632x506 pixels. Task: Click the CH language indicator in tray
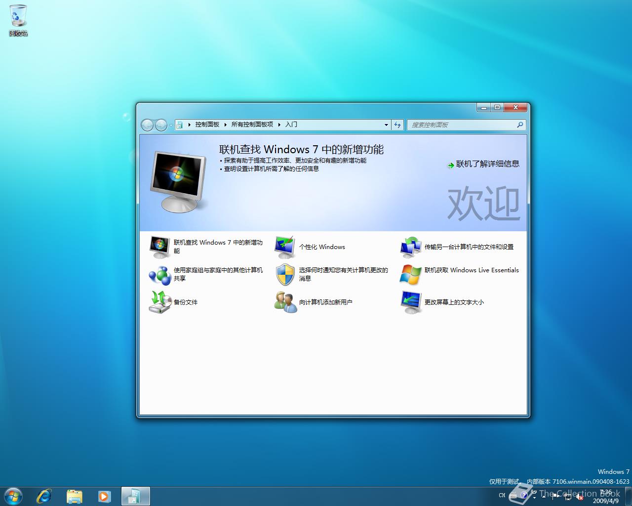[502, 495]
